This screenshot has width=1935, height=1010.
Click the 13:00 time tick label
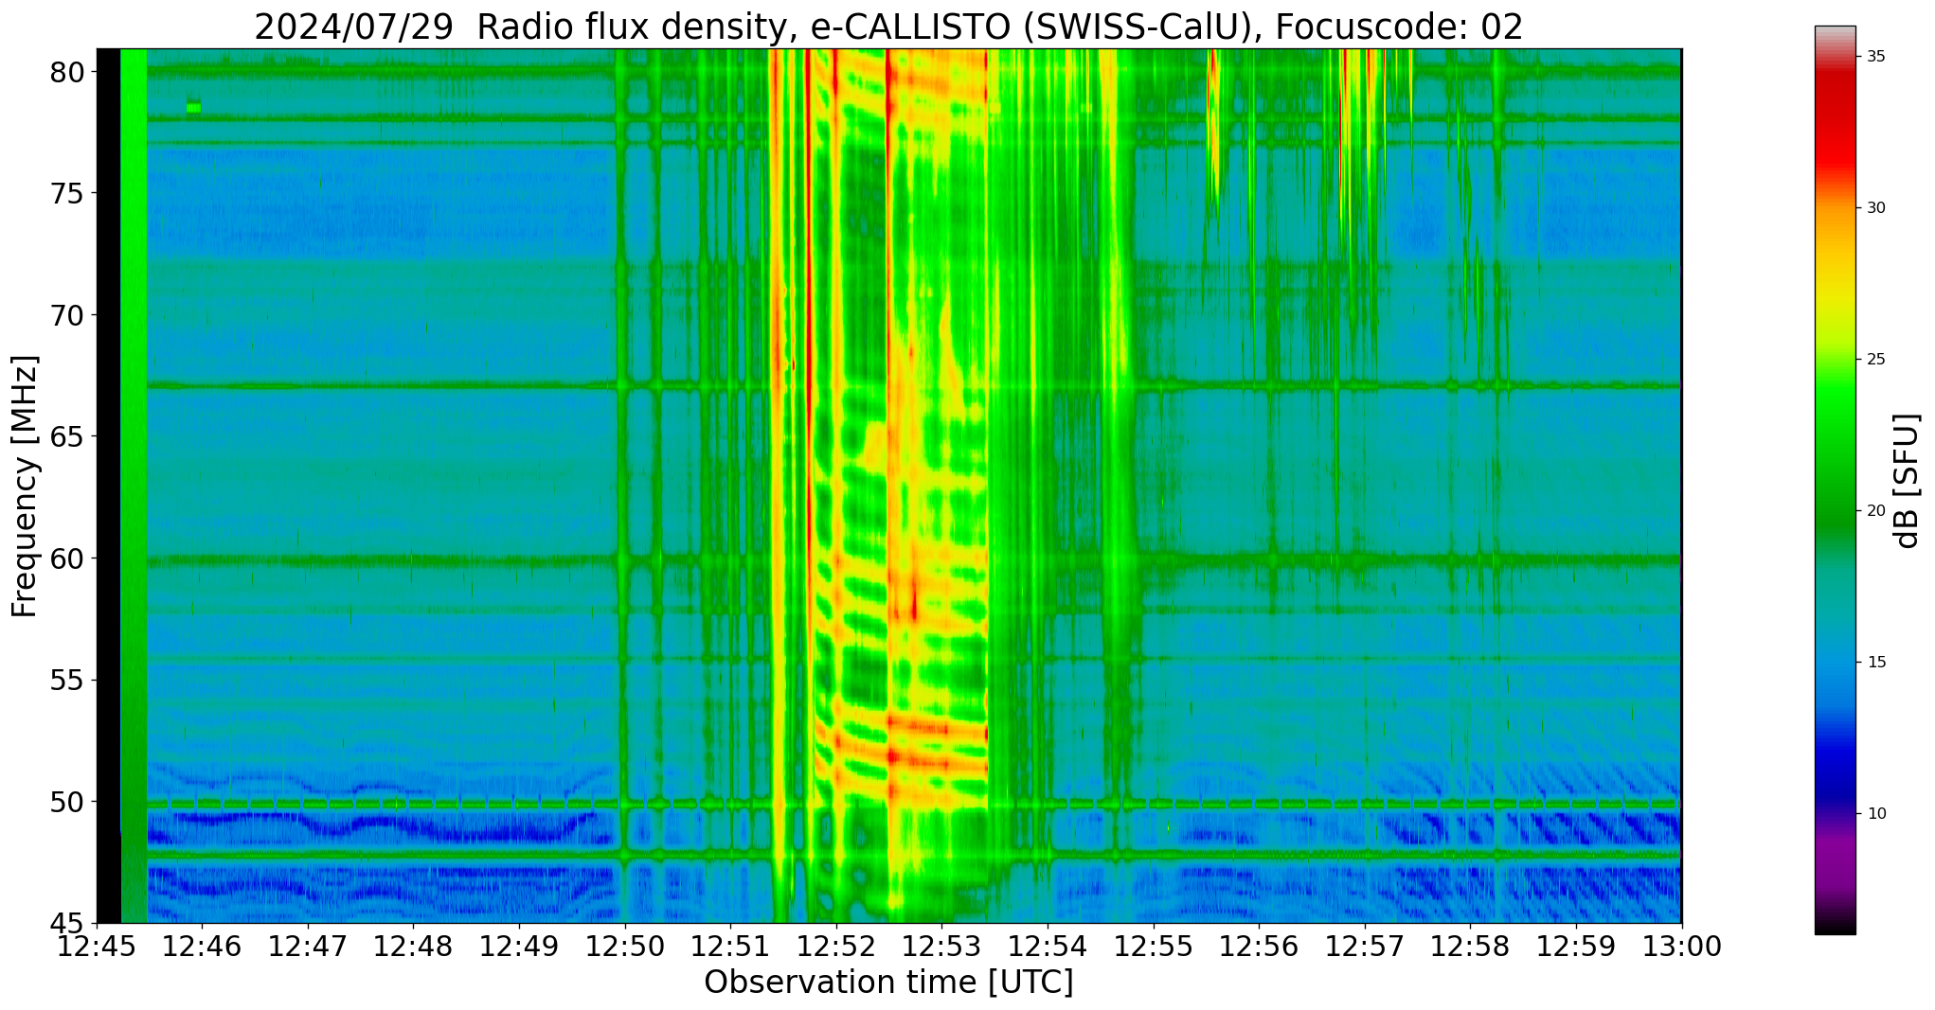pos(1681,947)
